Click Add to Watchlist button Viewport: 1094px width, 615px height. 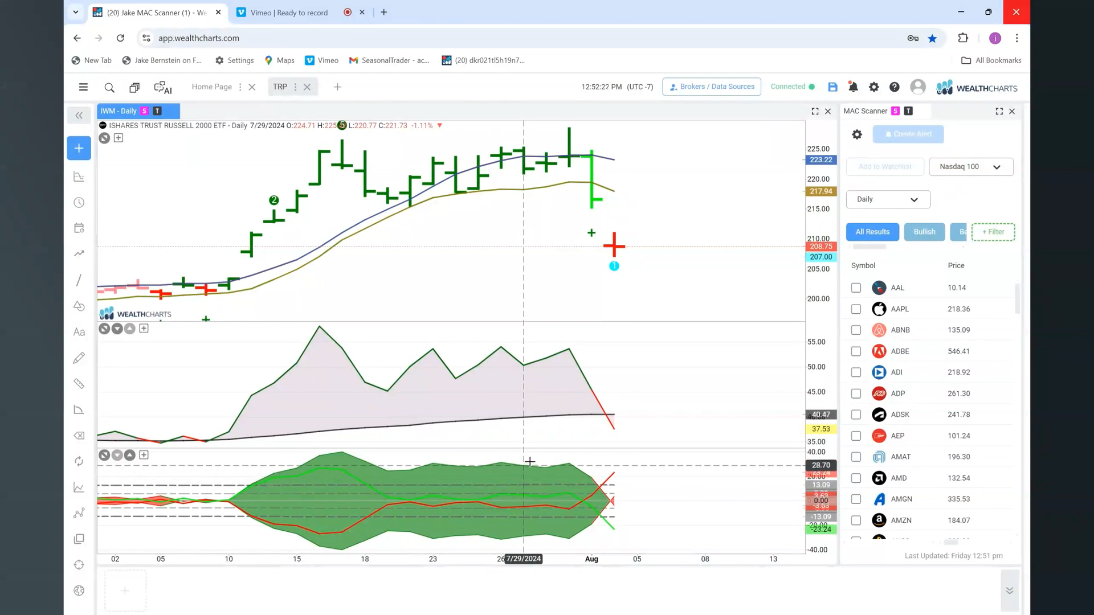coord(885,167)
